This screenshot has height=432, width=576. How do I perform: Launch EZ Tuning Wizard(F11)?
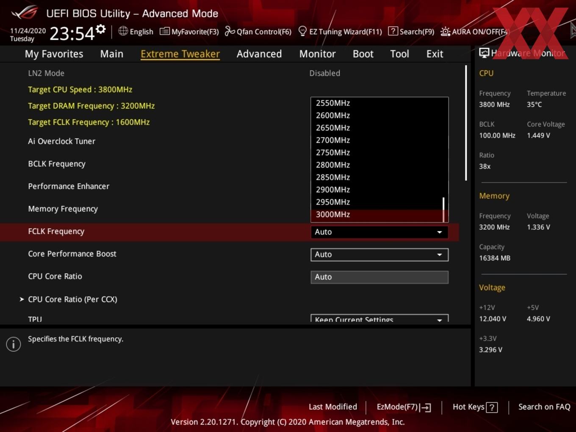[346, 32]
